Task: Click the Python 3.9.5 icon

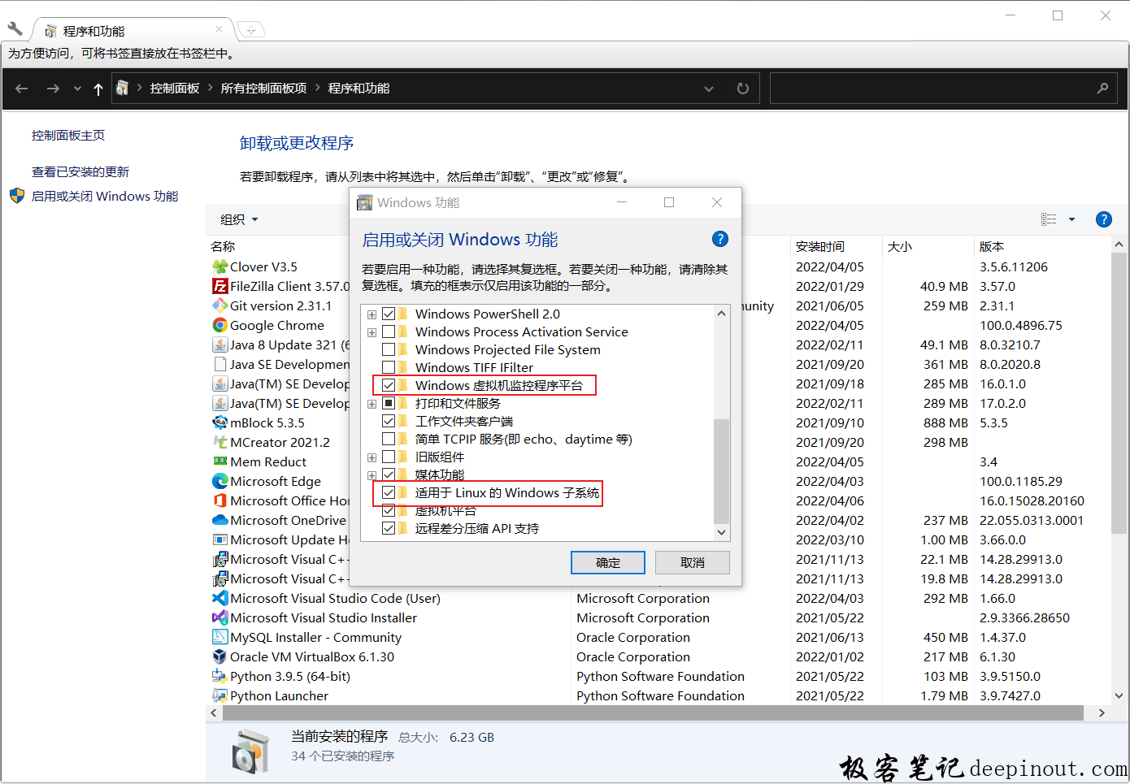Action: click(x=219, y=676)
